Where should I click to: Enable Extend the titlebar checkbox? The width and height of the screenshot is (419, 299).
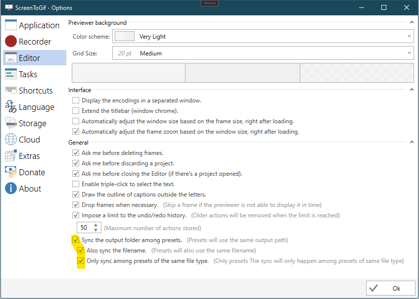click(x=76, y=111)
